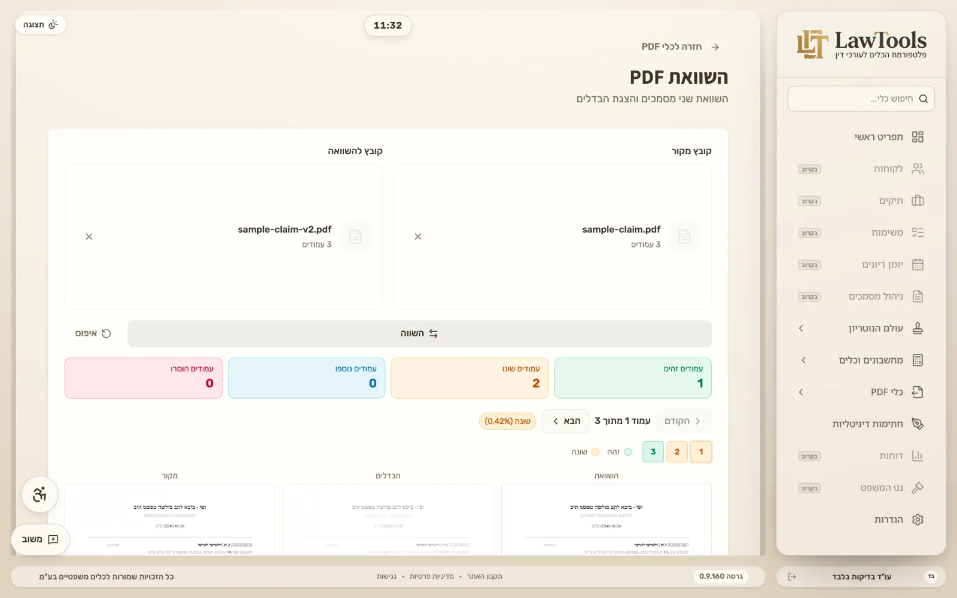The width and height of the screenshot is (957, 598).
Task: Click the sample-claim.pdf document icon
Action: (x=684, y=237)
